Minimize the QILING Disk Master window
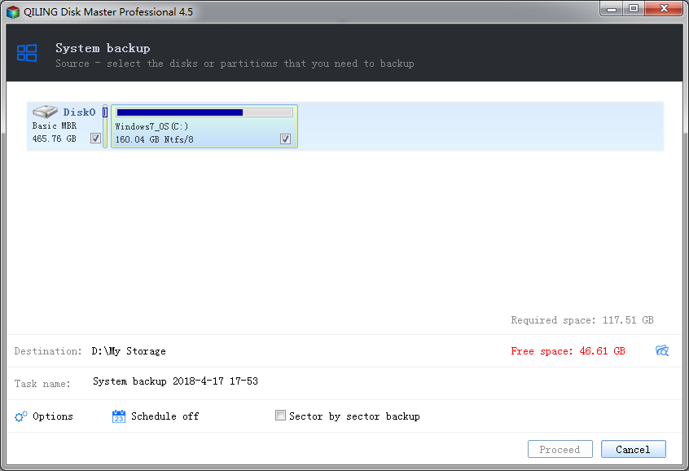Screen dimensions: 689x471 tap(612, 9)
